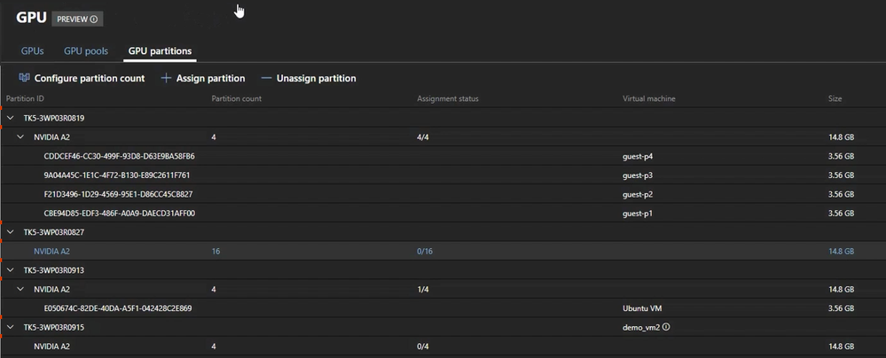Click the info icon beside demo_vm2
This screenshot has height=358, width=886.
click(x=666, y=327)
